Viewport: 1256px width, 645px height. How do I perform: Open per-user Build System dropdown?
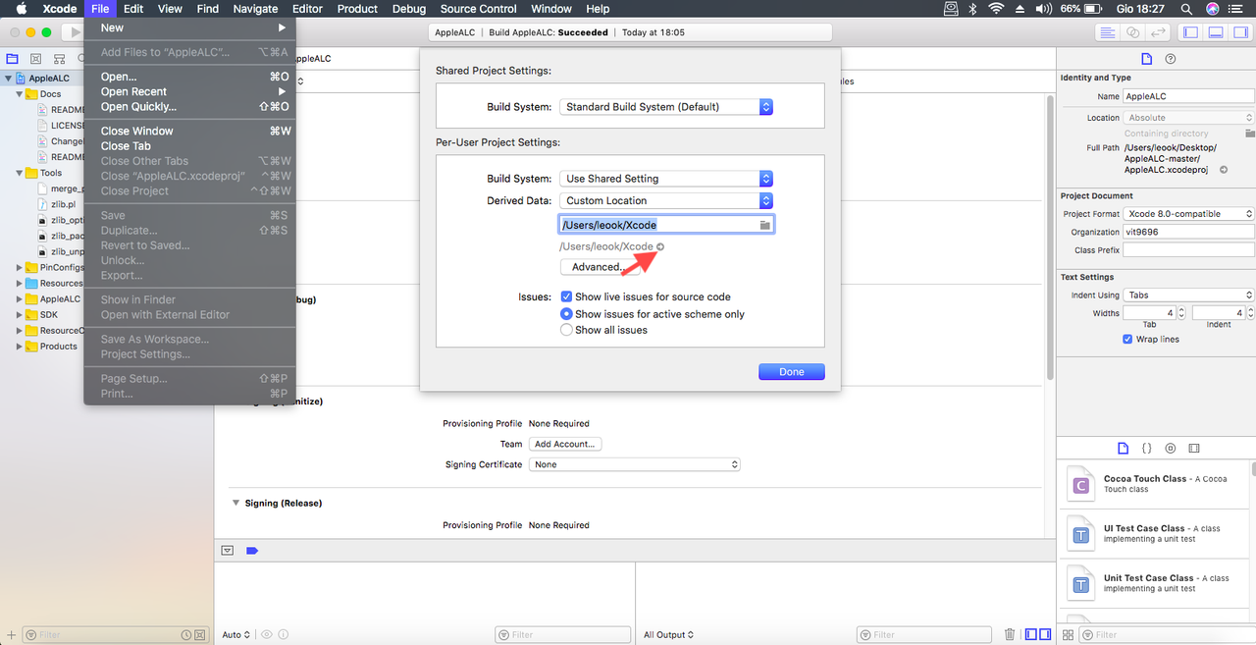coord(666,179)
